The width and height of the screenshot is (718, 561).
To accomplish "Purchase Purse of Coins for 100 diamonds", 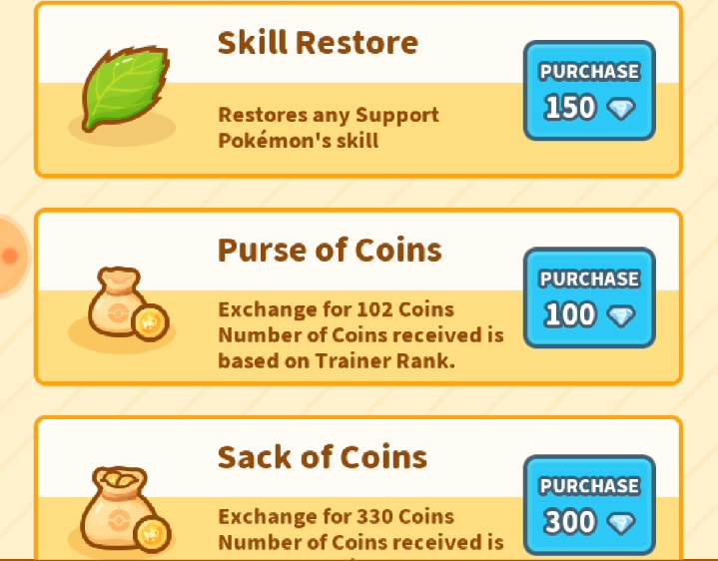I will point(589,297).
